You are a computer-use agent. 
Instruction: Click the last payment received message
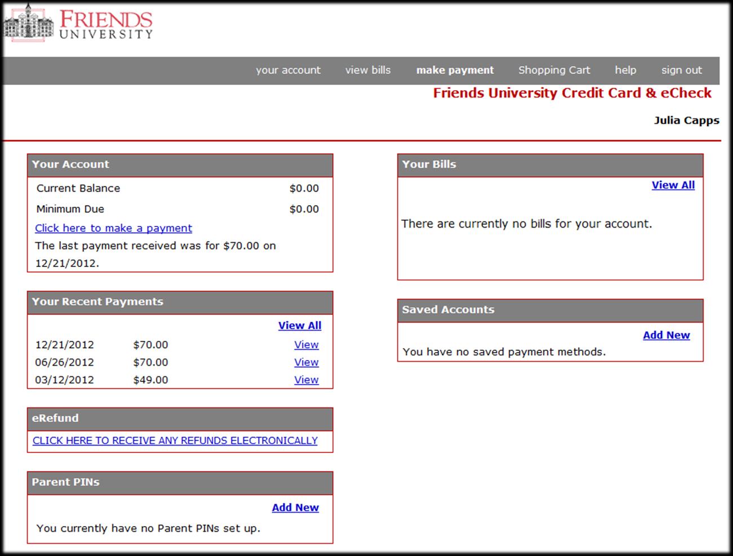(156, 254)
